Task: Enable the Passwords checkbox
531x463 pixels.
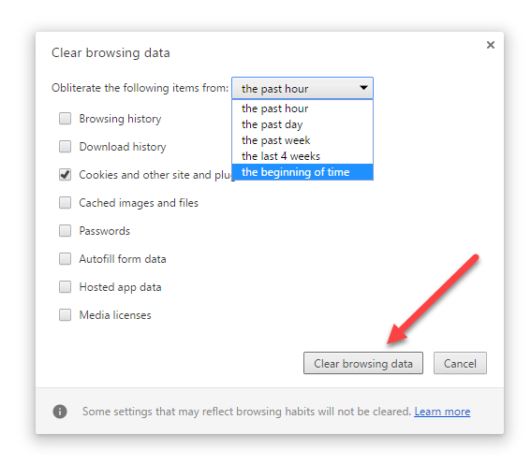Action: click(65, 231)
